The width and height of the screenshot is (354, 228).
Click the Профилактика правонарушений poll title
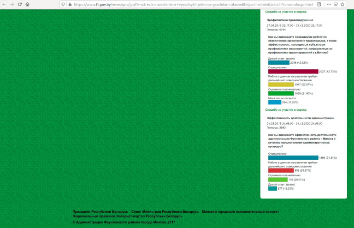(x=290, y=20)
